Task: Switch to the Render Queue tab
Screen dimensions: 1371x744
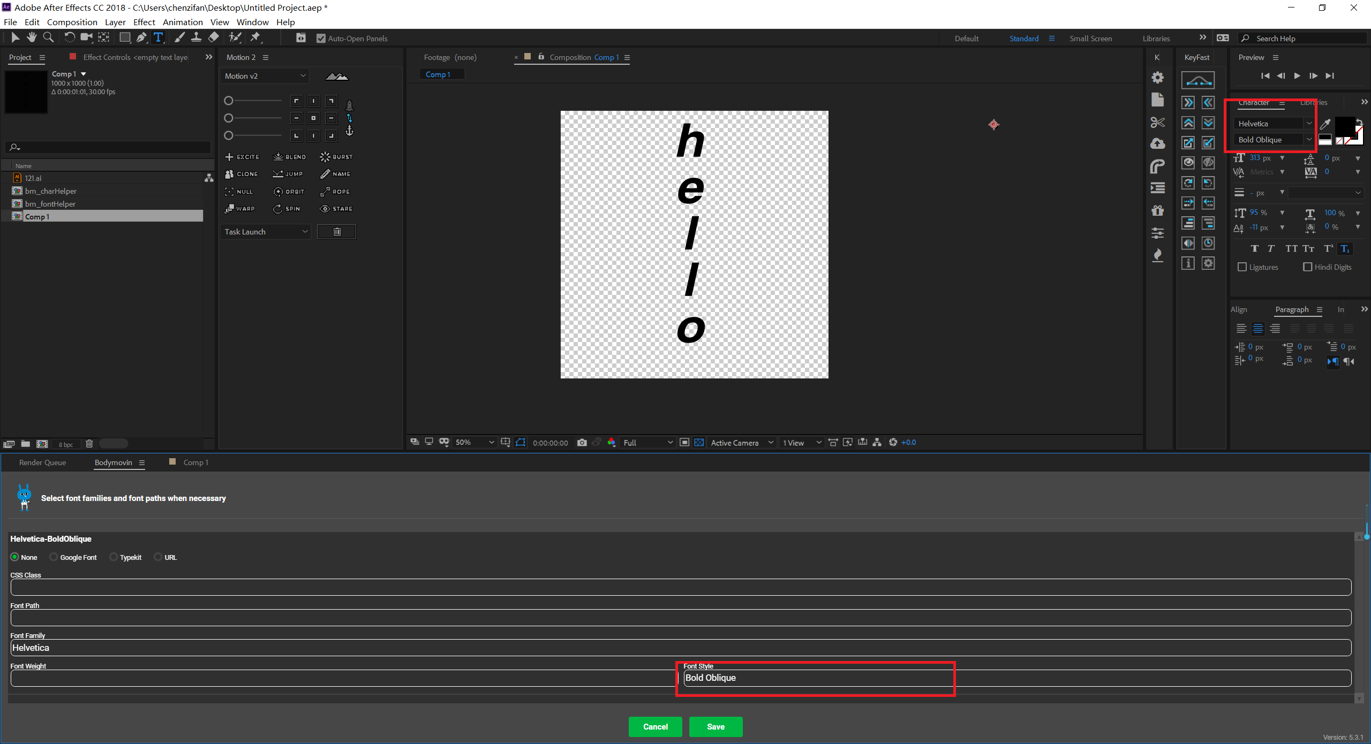Action: coord(42,462)
